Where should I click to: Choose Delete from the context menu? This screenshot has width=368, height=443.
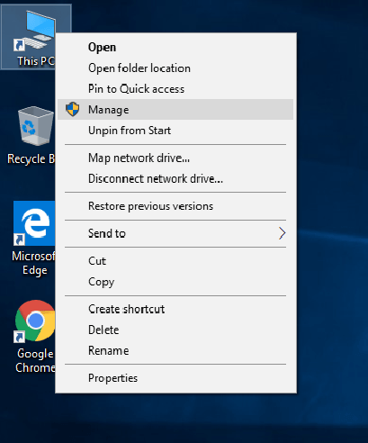coord(175,330)
